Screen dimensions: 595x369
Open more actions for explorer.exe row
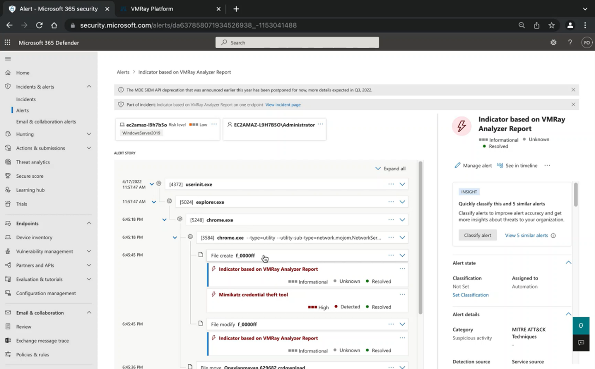391,202
